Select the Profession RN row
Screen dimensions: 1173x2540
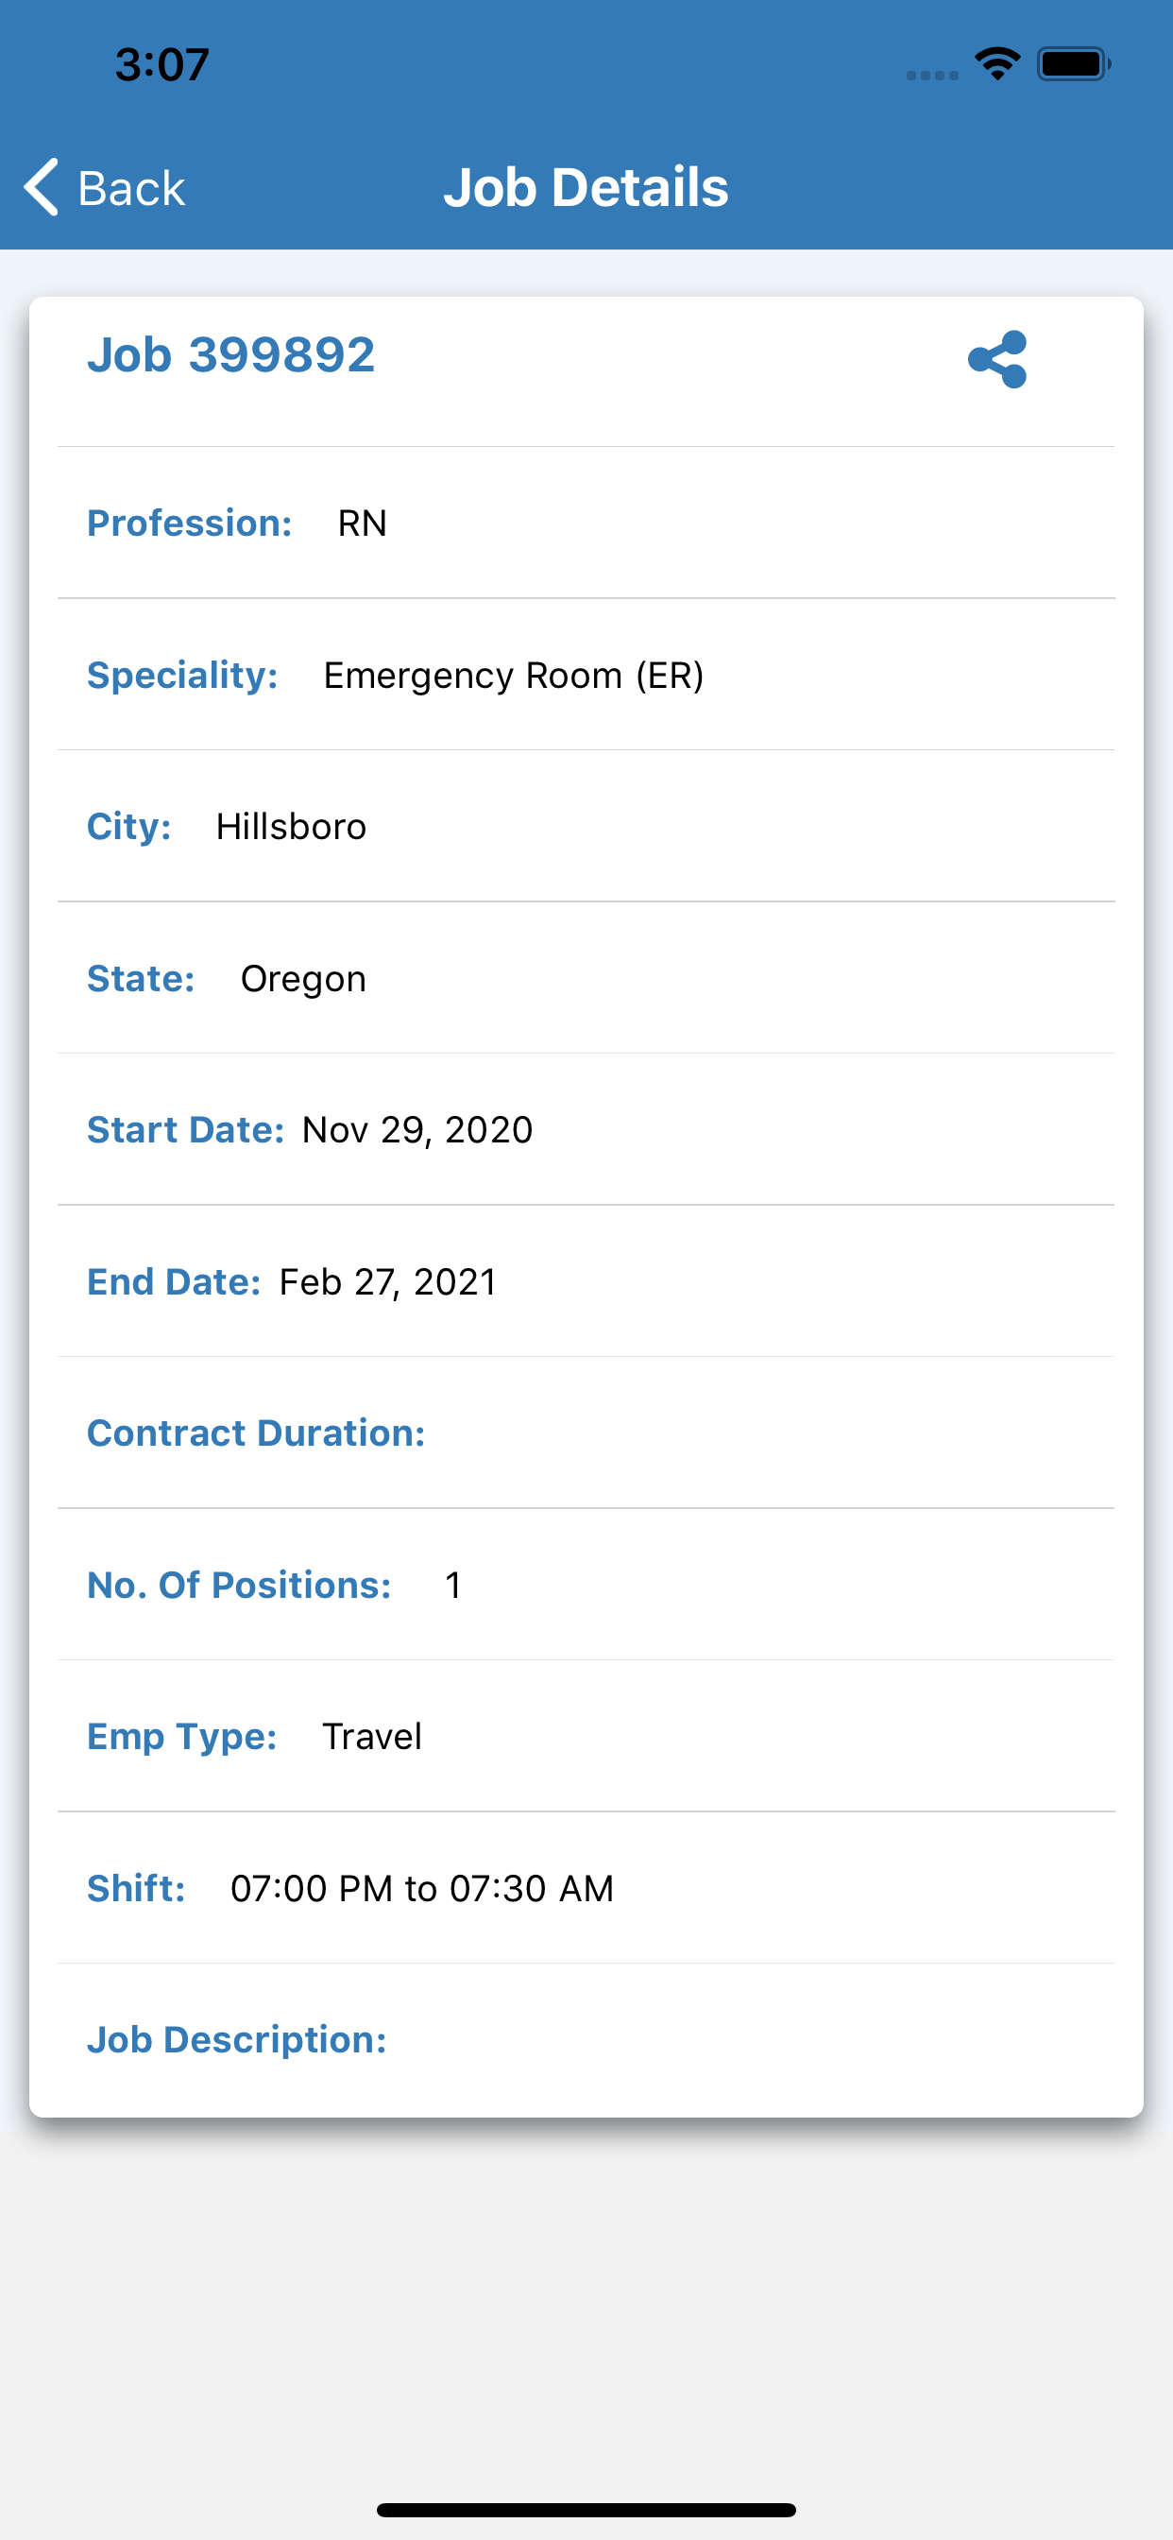[x=586, y=523]
